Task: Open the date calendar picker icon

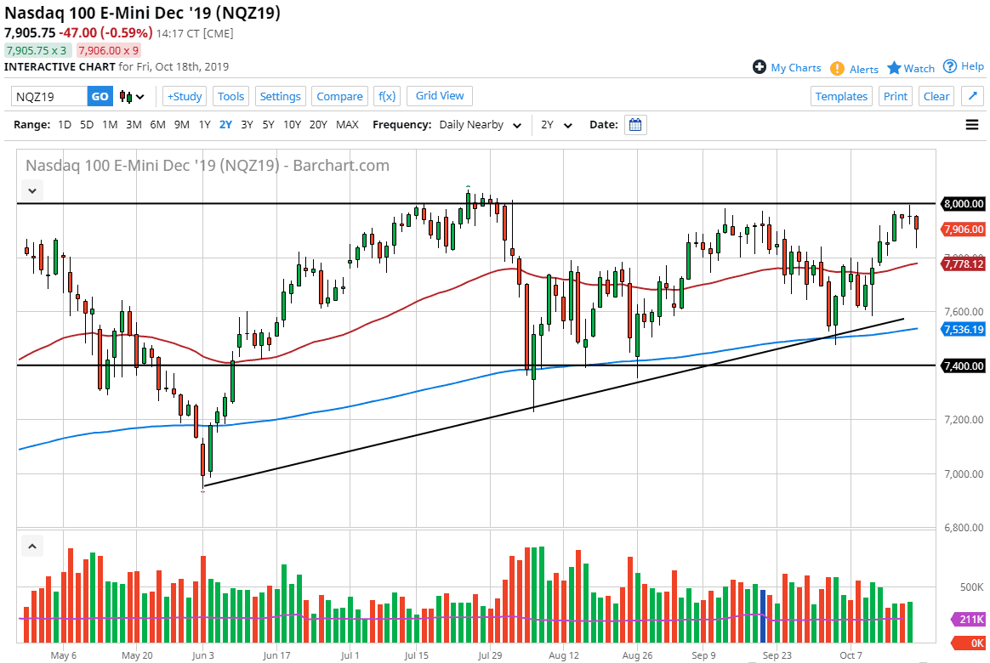Action: pos(635,125)
